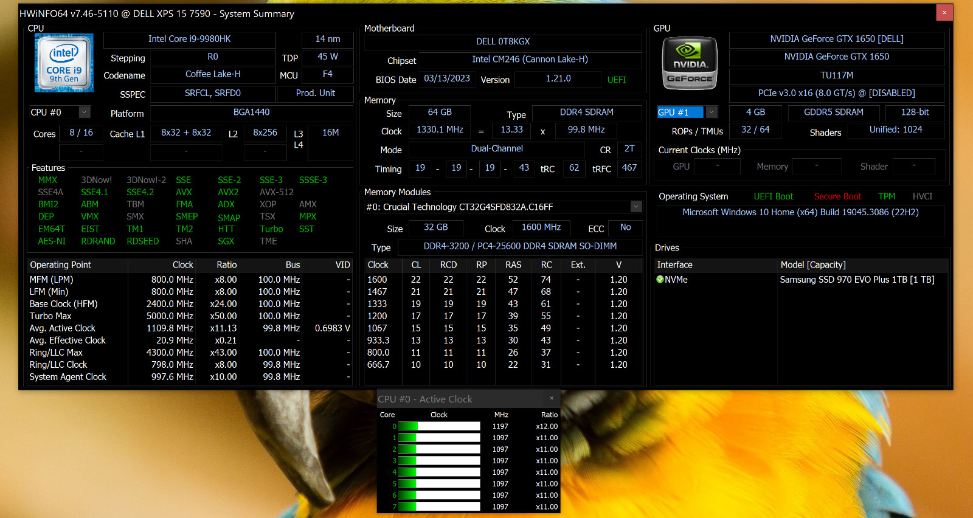Click the UEFI Boot indicator

click(x=774, y=196)
